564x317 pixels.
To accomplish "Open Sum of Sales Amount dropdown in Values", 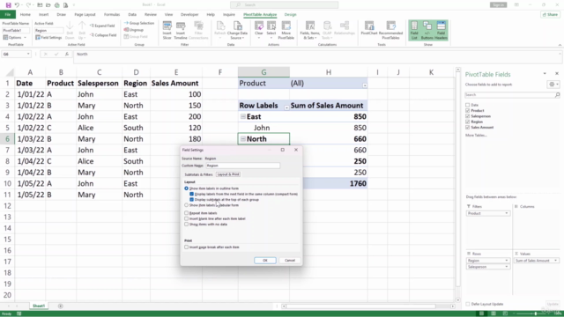I will tap(555, 261).
